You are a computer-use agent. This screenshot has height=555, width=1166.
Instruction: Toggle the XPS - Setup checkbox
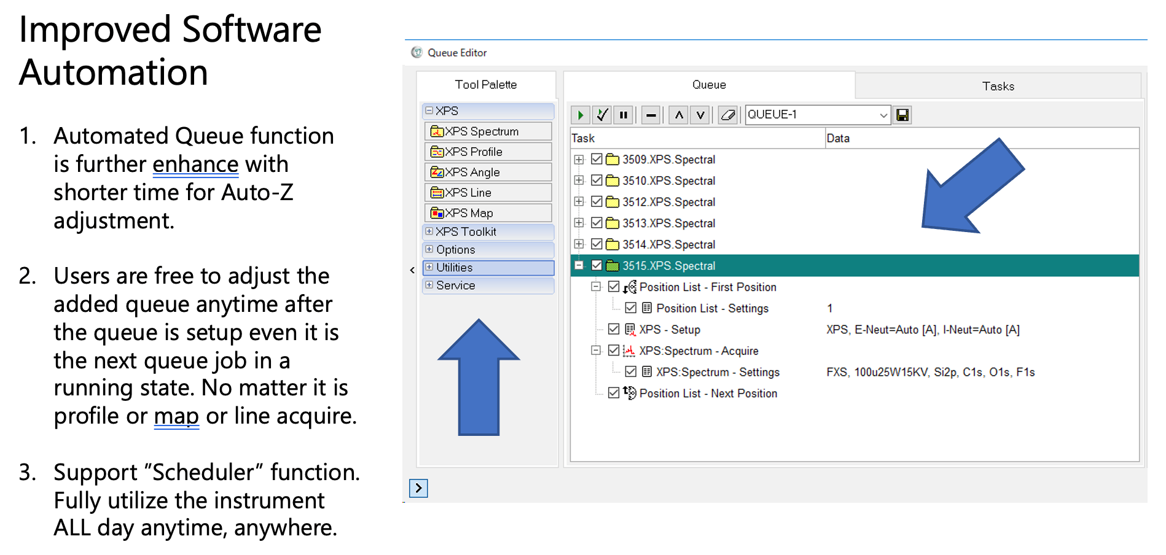click(x=613, y=329)
